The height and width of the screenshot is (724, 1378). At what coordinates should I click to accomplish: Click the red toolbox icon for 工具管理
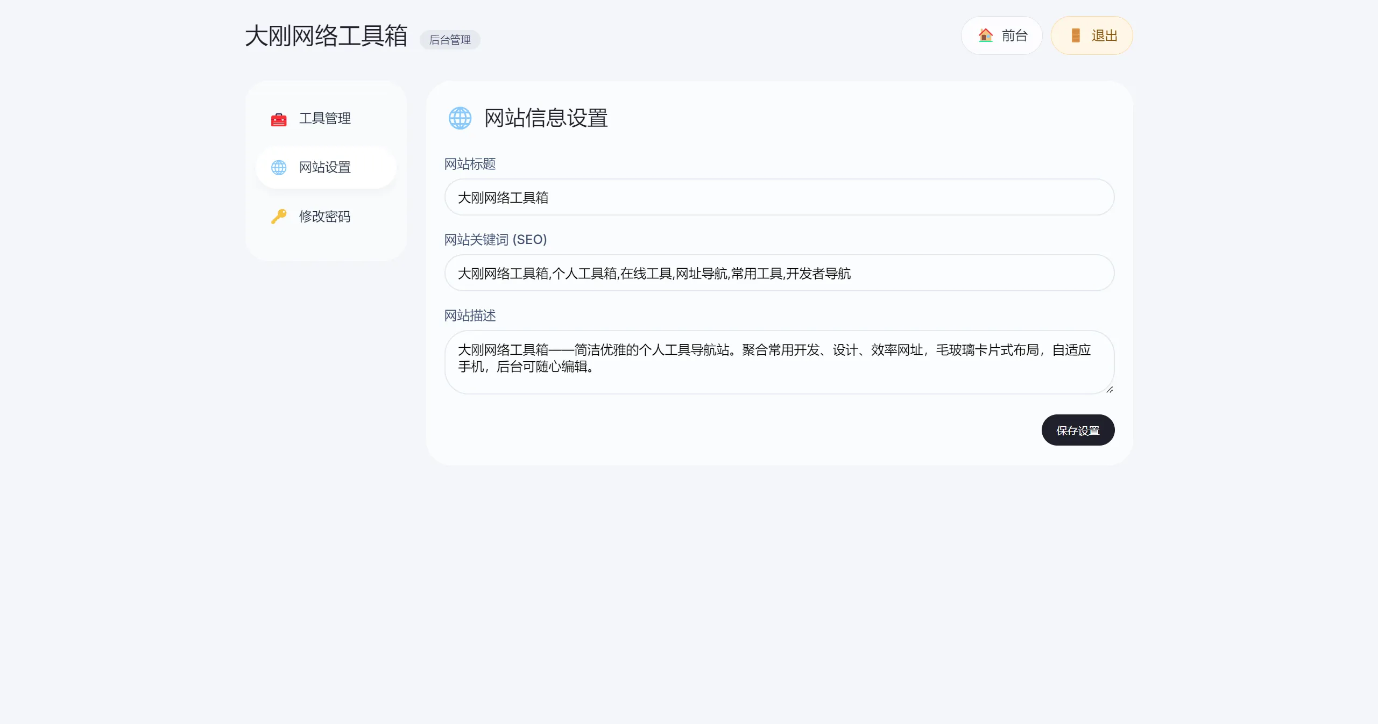point(279,119)
